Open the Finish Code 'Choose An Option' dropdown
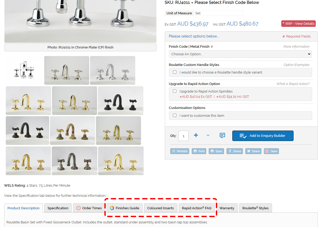The width and height of the screenshot is (321, 227). click(x=240, y=54)
